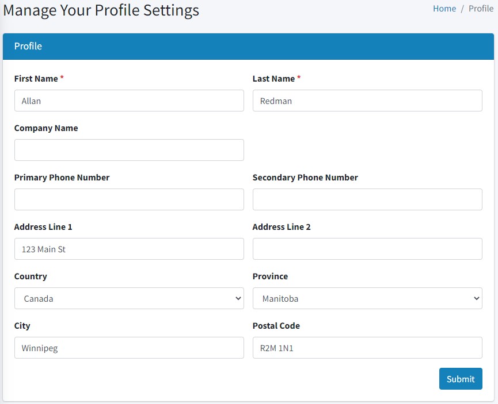The image size is (498, 404).
Task: Click the Postal Code field with R2M 1N1
Action: click(x=367, y=348)
